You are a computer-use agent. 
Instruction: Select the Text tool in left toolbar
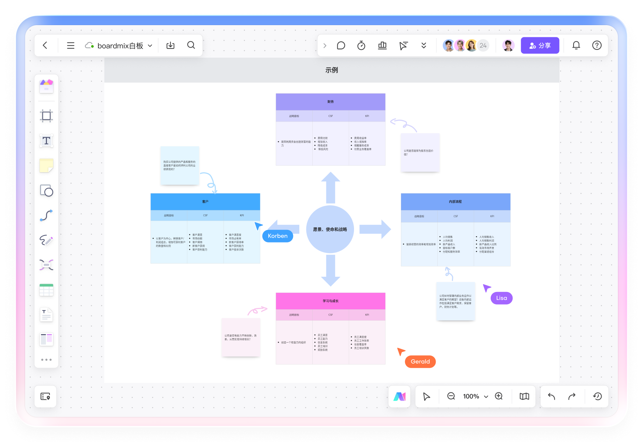click(x=46, y=141)
